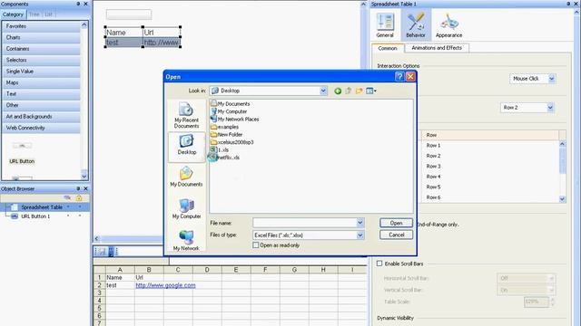Click cell A2 containing test
Viewport: 581px width, 326px height.
tap(120, 285)
